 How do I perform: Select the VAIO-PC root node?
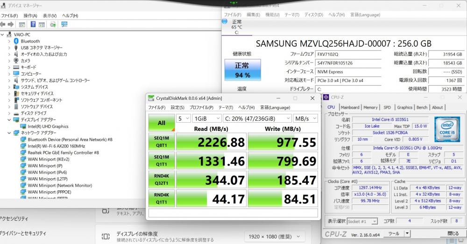coord(22,35)
